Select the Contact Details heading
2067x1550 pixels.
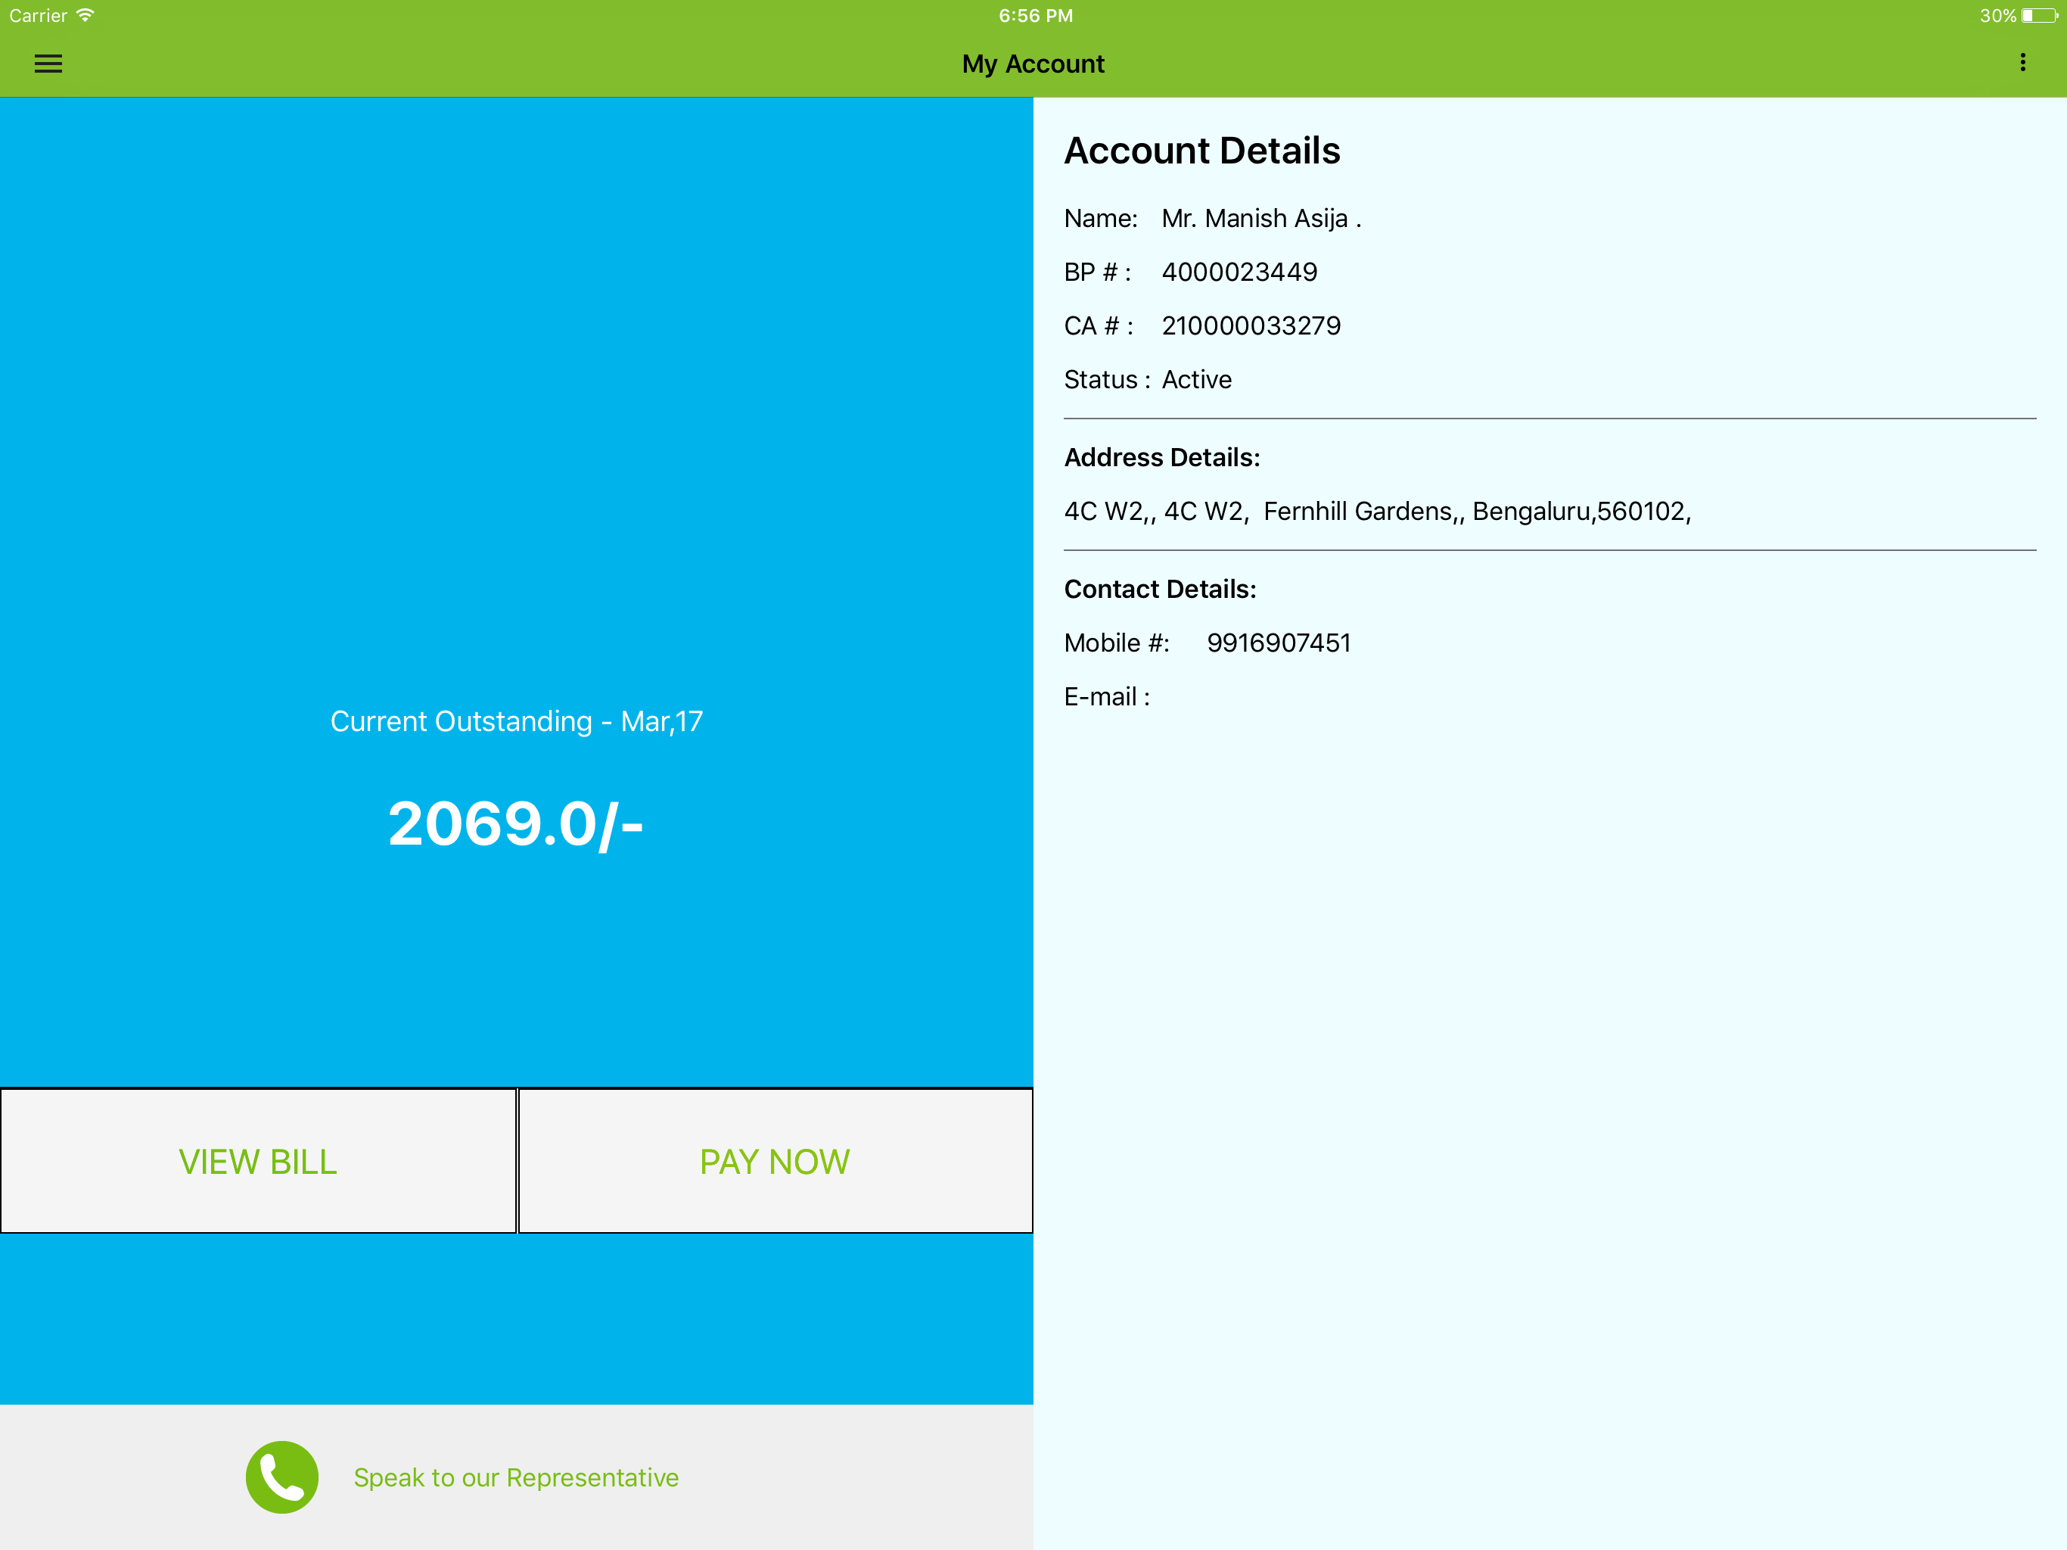coord(1160,589)
